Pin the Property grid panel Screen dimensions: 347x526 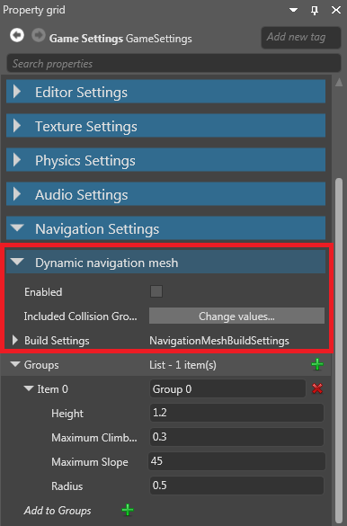315,11
